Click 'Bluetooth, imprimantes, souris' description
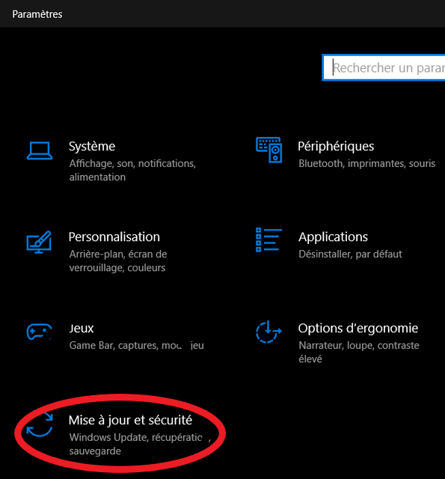Image resolution: width=445 pixels, height=479 pixels. pyautogui.click(x=367, y=163)
